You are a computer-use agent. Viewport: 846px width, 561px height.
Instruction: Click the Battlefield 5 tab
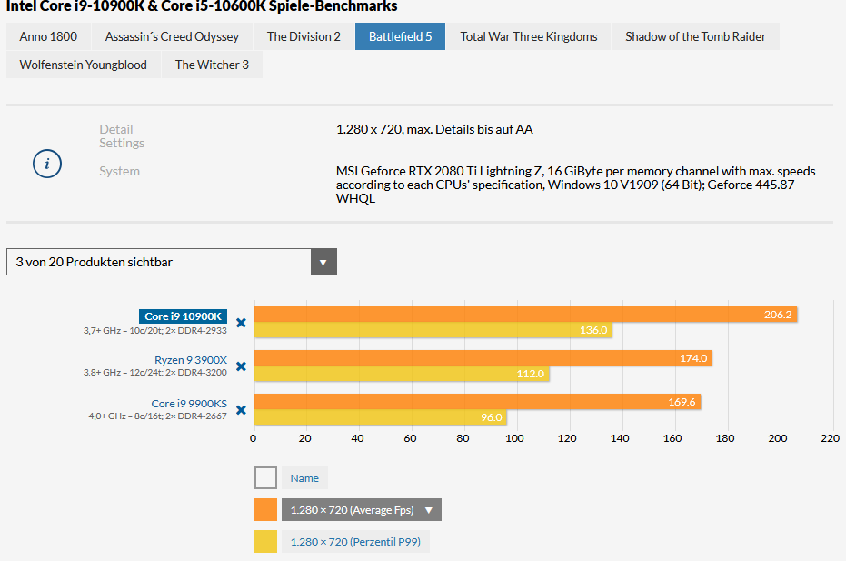coord(401,36)
